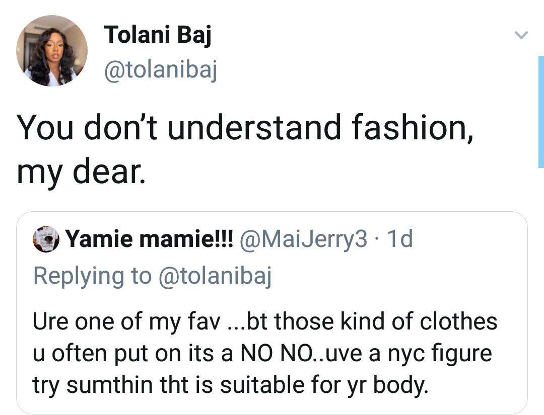Image resolution: width=544 pixels, height=415 pixels.
Task: Select quoted tweet card header row
Action: point(223,238)
